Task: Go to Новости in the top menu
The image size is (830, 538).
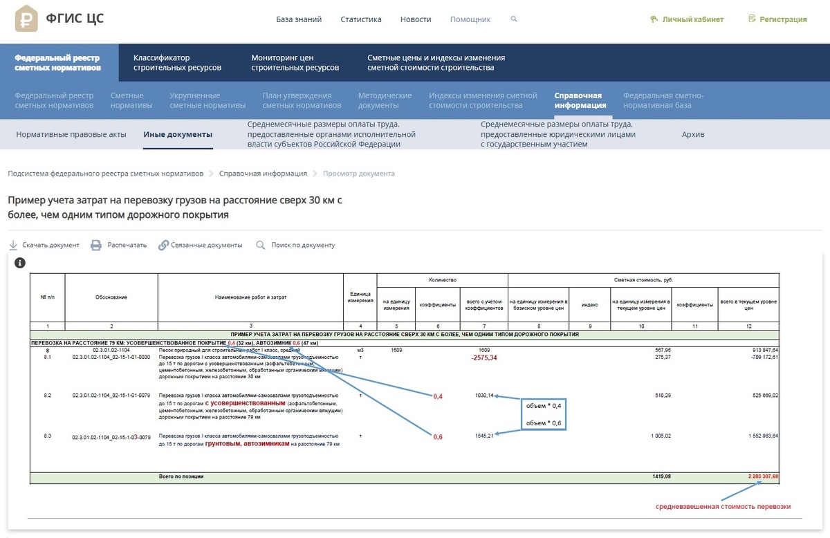Action: (416, 19)
